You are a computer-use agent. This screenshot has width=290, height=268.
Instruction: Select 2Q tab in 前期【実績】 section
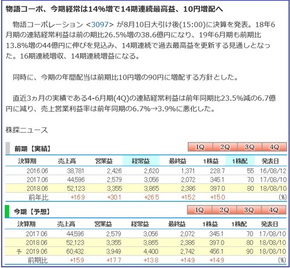point(225,147)
